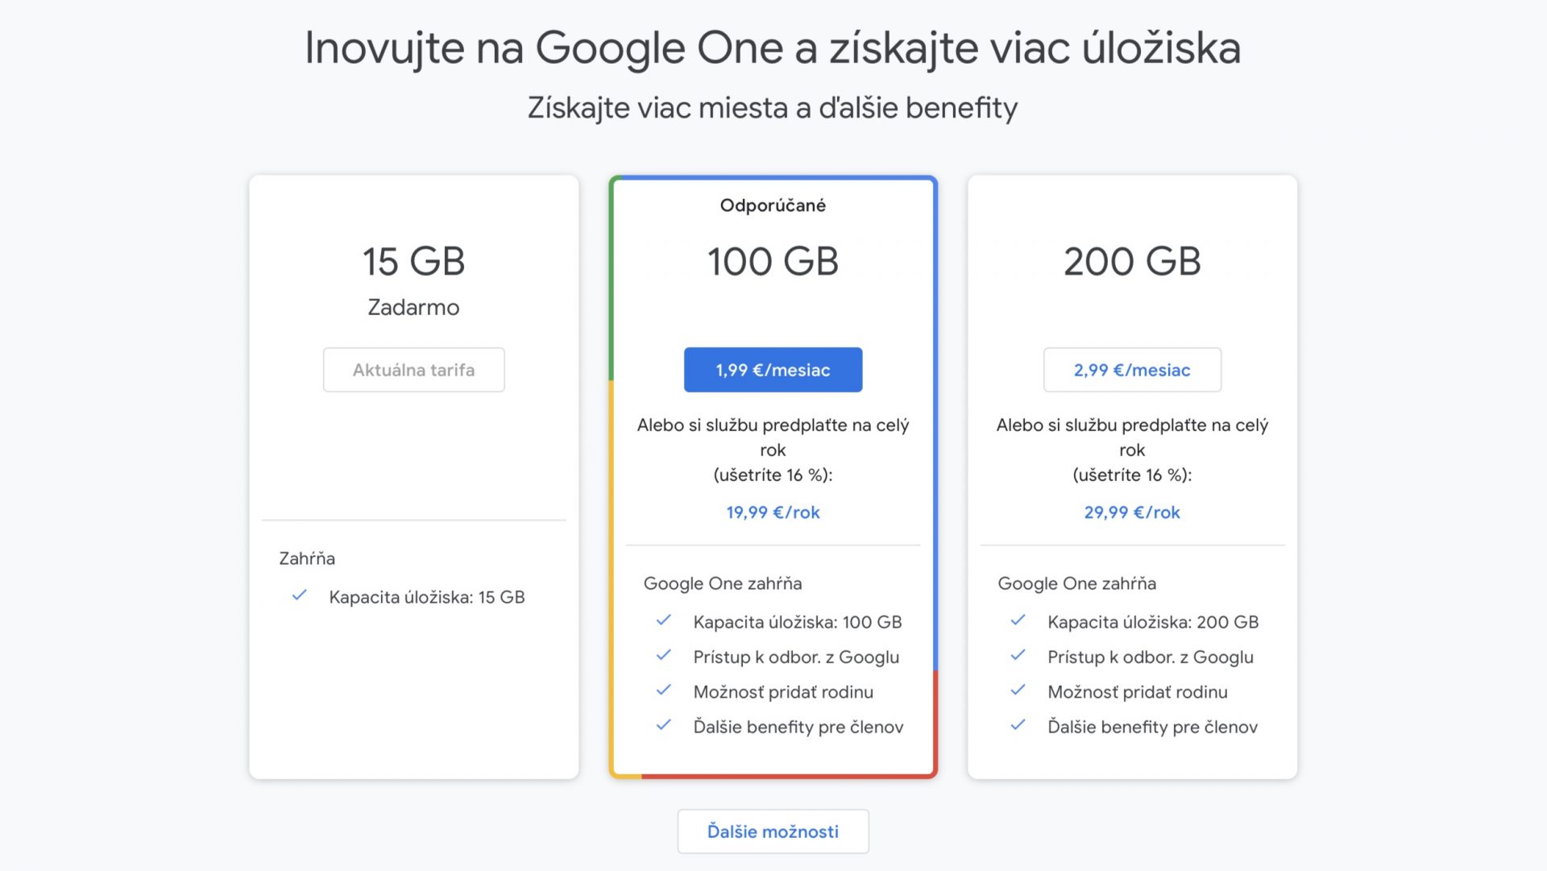Open the 19,99 €/rok yearly option
Screen dimensions: 1547x871
[x=773, y=512]
